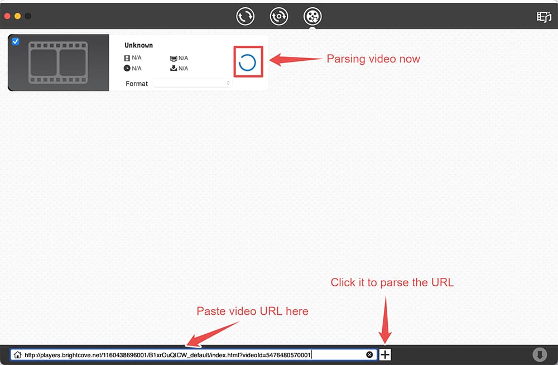558x365 pixels.
Task: Click the filmstrip file-size icon beside N/A
Action: point(127,57)
